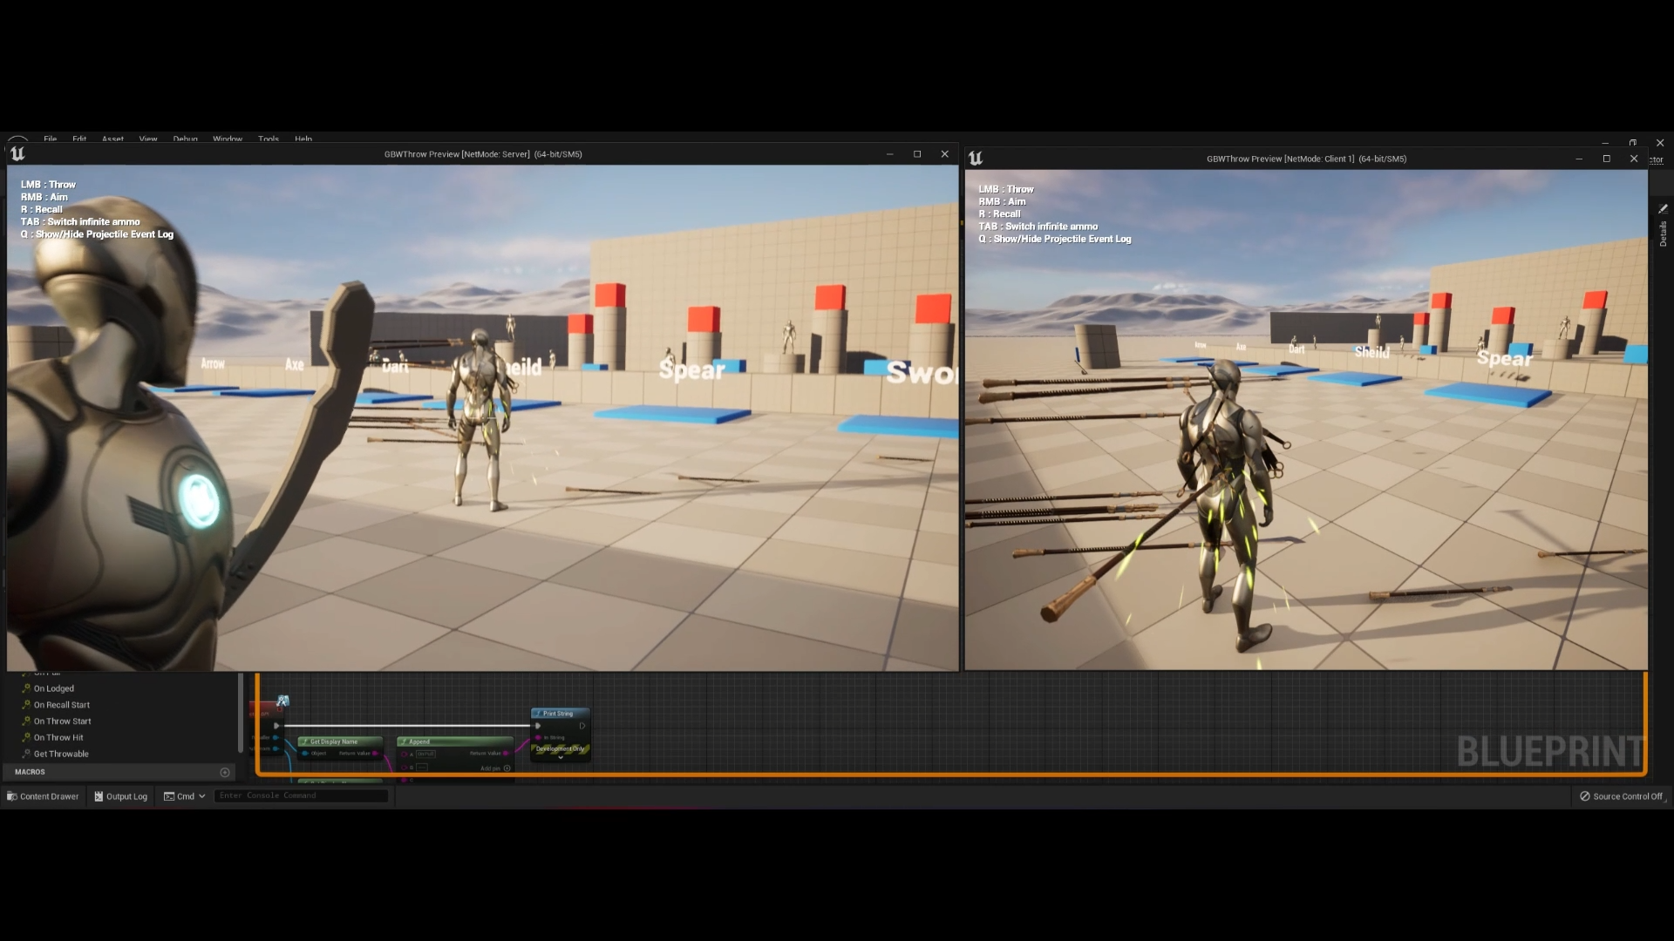The height and width of the screenshot is (941, 1674).
Task: Select the On Lodged function
Action: [54, 688]
